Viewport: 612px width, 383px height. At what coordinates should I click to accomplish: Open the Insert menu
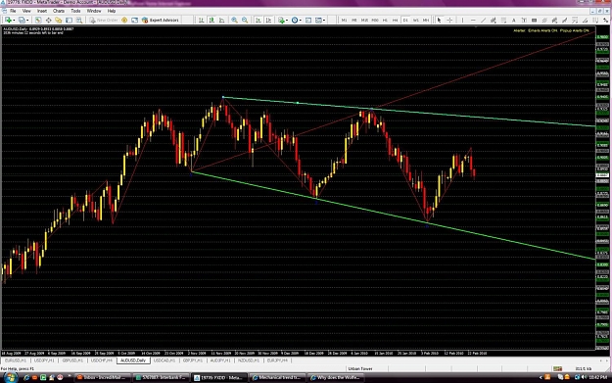click(42, 11)
